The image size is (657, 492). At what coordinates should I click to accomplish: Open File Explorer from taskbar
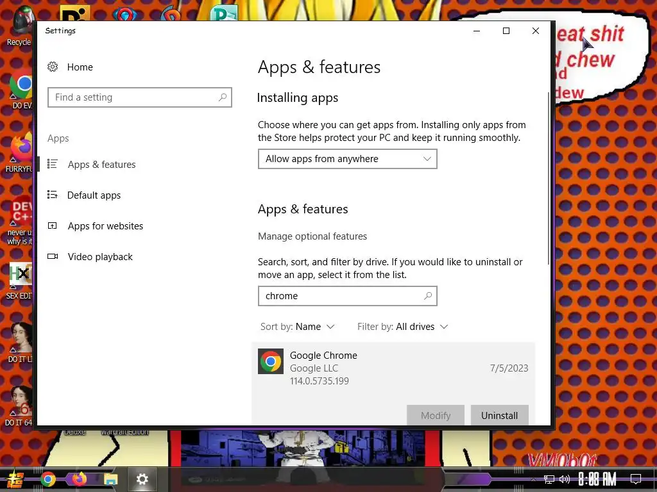pyautogui.click(x=110, y=479)
